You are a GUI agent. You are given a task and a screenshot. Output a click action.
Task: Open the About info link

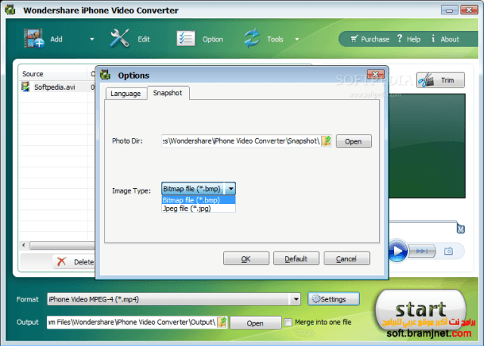pos(445,39)
